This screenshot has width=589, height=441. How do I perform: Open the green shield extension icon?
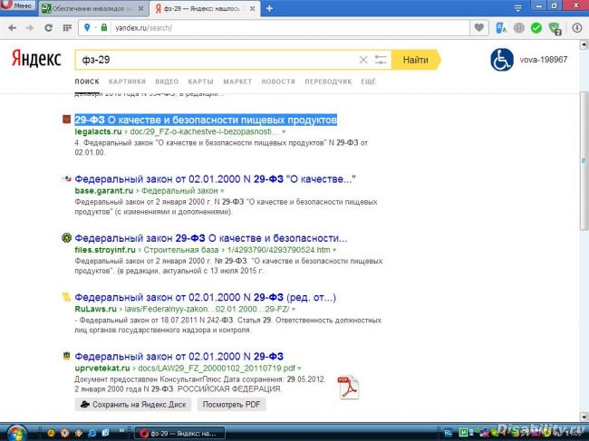555,28
